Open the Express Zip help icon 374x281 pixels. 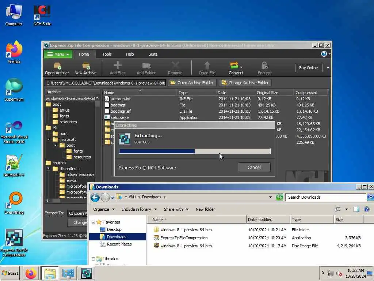pos(324,54)
